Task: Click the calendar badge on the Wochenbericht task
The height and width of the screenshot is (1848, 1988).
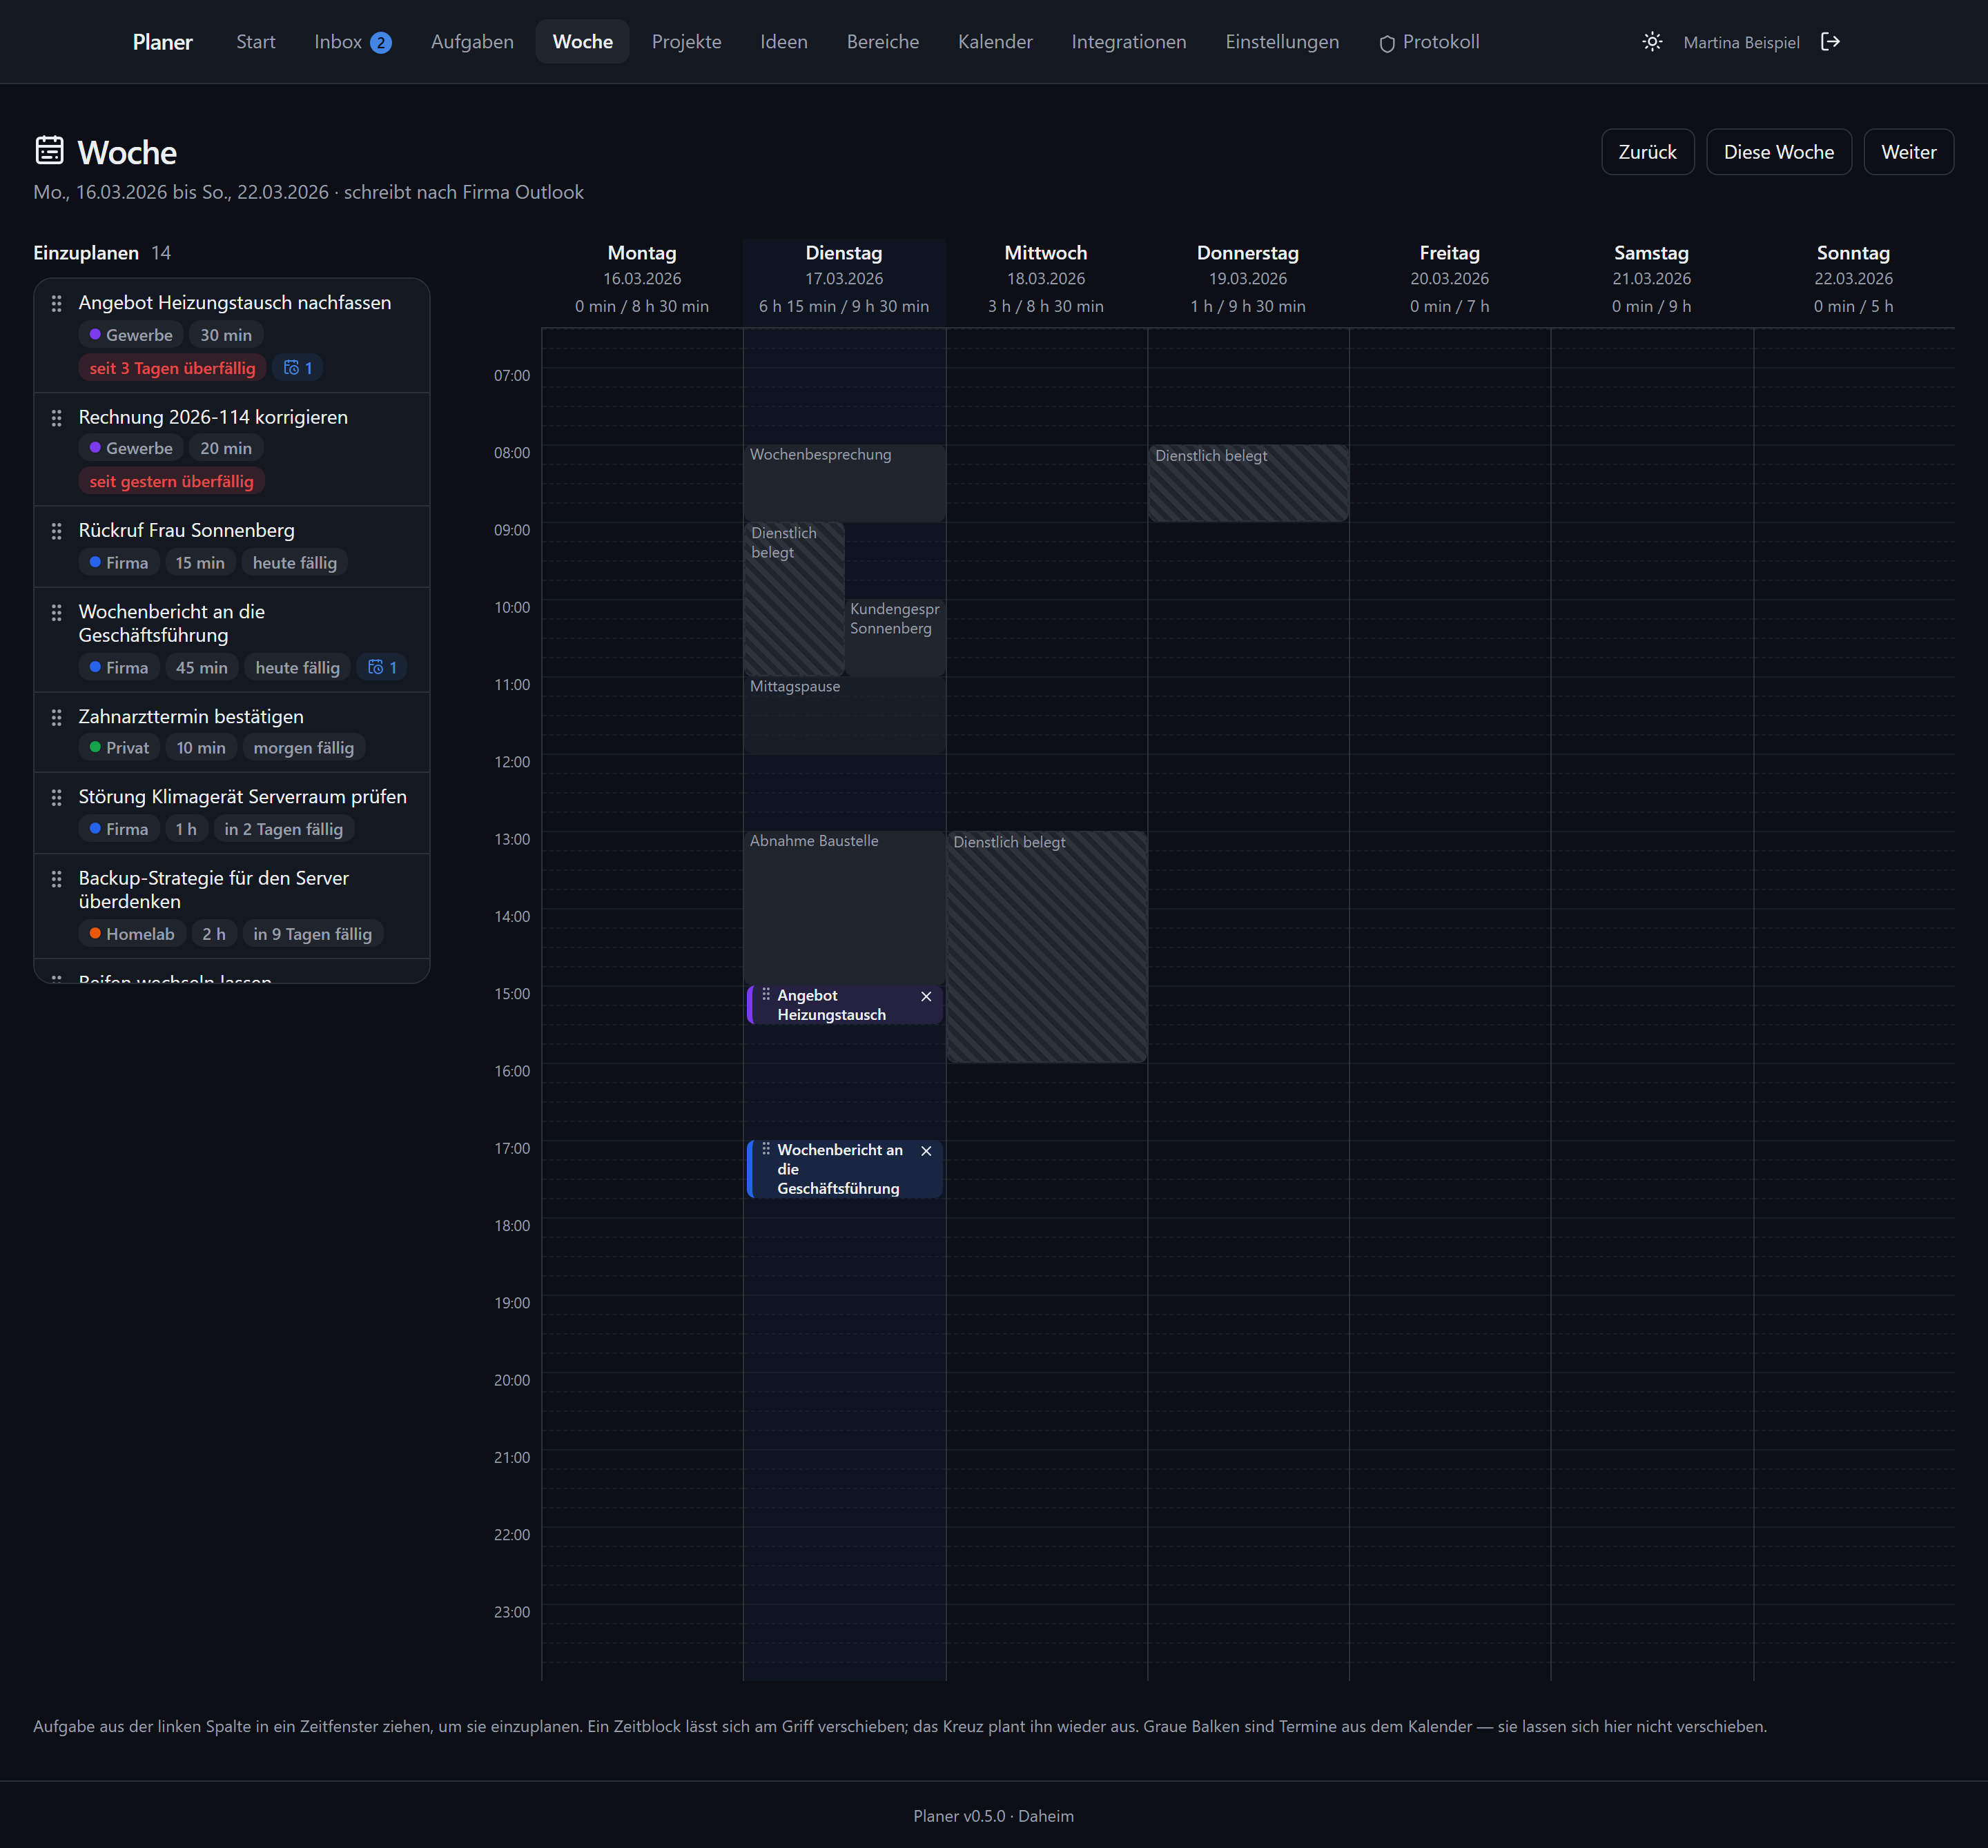Action: [x=382, y=667]
